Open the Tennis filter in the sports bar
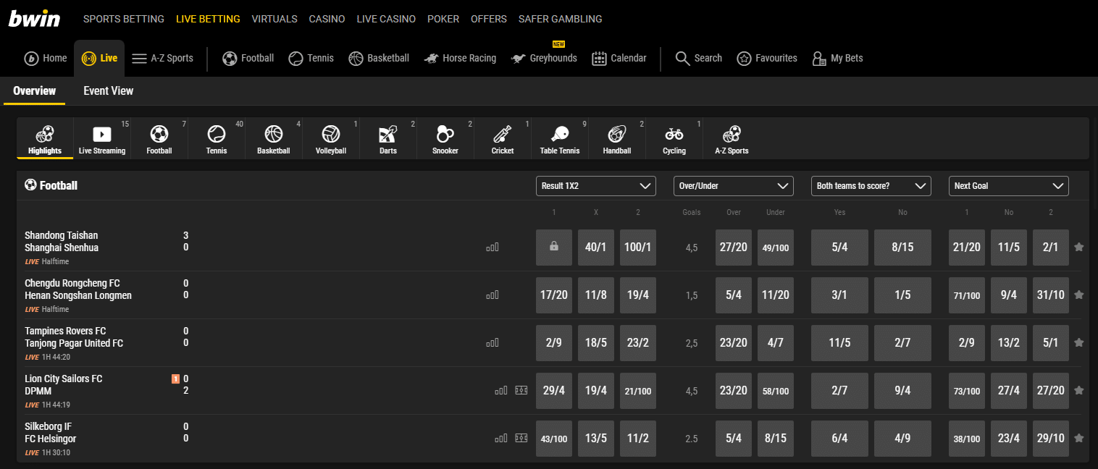Screen dimensions: 1098x469 pos(216,138)
